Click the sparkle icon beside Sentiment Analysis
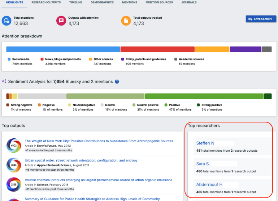278x201 pixels. tap(4, 81)
